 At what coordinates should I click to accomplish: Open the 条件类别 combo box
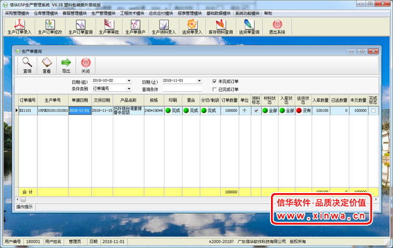coord(128,89)
